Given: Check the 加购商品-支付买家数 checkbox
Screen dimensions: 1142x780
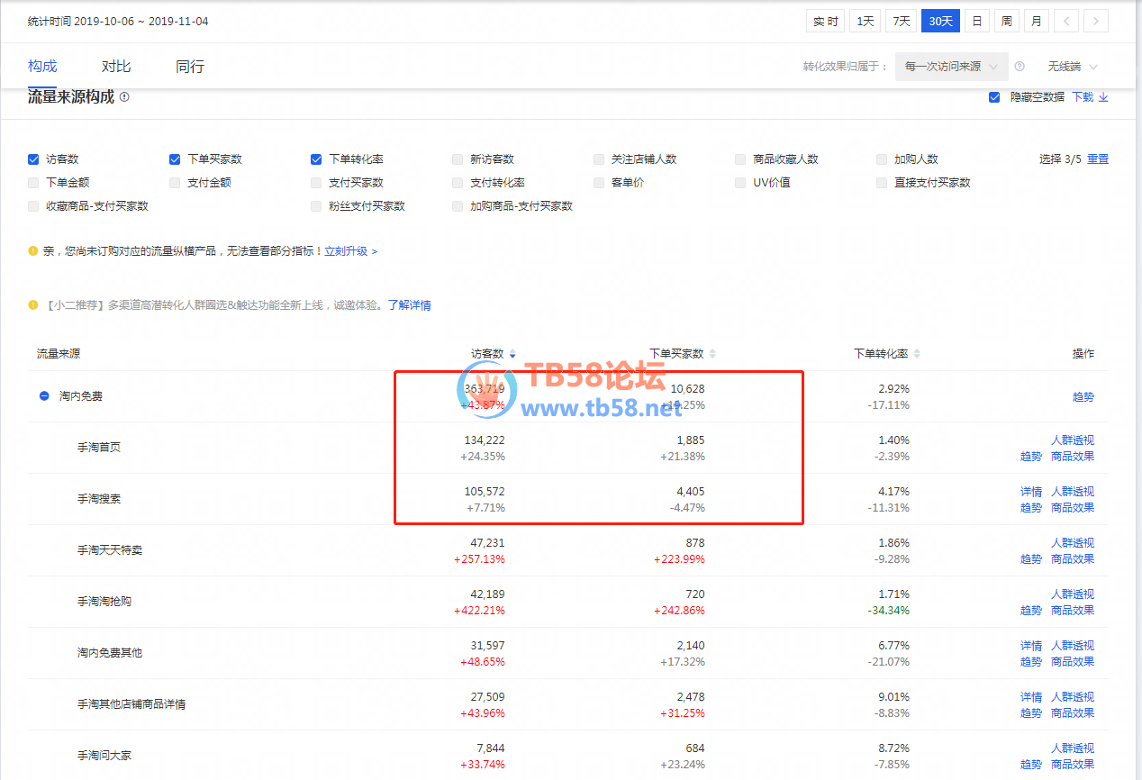Looking at the screenshot, I should [458, 206].
